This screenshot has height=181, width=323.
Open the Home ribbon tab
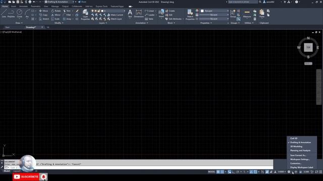point(5,7)
